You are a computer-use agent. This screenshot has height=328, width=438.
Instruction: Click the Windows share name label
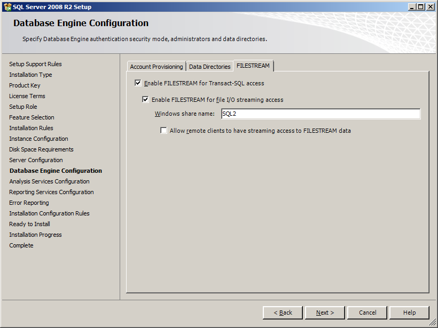185,114
